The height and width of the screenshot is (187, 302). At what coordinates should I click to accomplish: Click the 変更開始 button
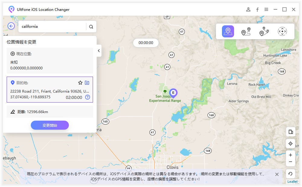point(50,125)
